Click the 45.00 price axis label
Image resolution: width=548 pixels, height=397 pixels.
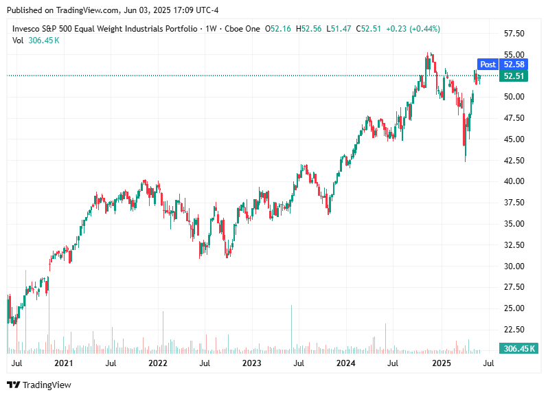click(514, 139)
